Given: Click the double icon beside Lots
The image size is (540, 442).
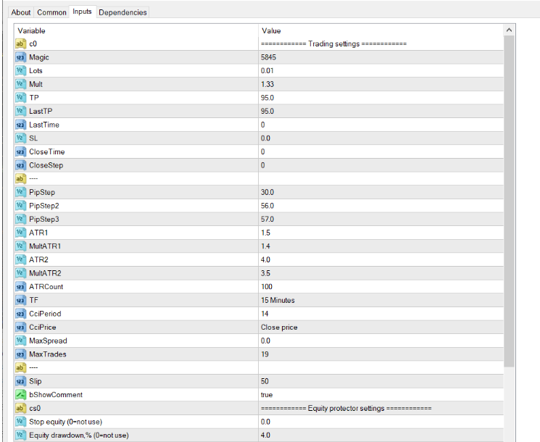Looking at the screenshot, I should coord(21,70).
